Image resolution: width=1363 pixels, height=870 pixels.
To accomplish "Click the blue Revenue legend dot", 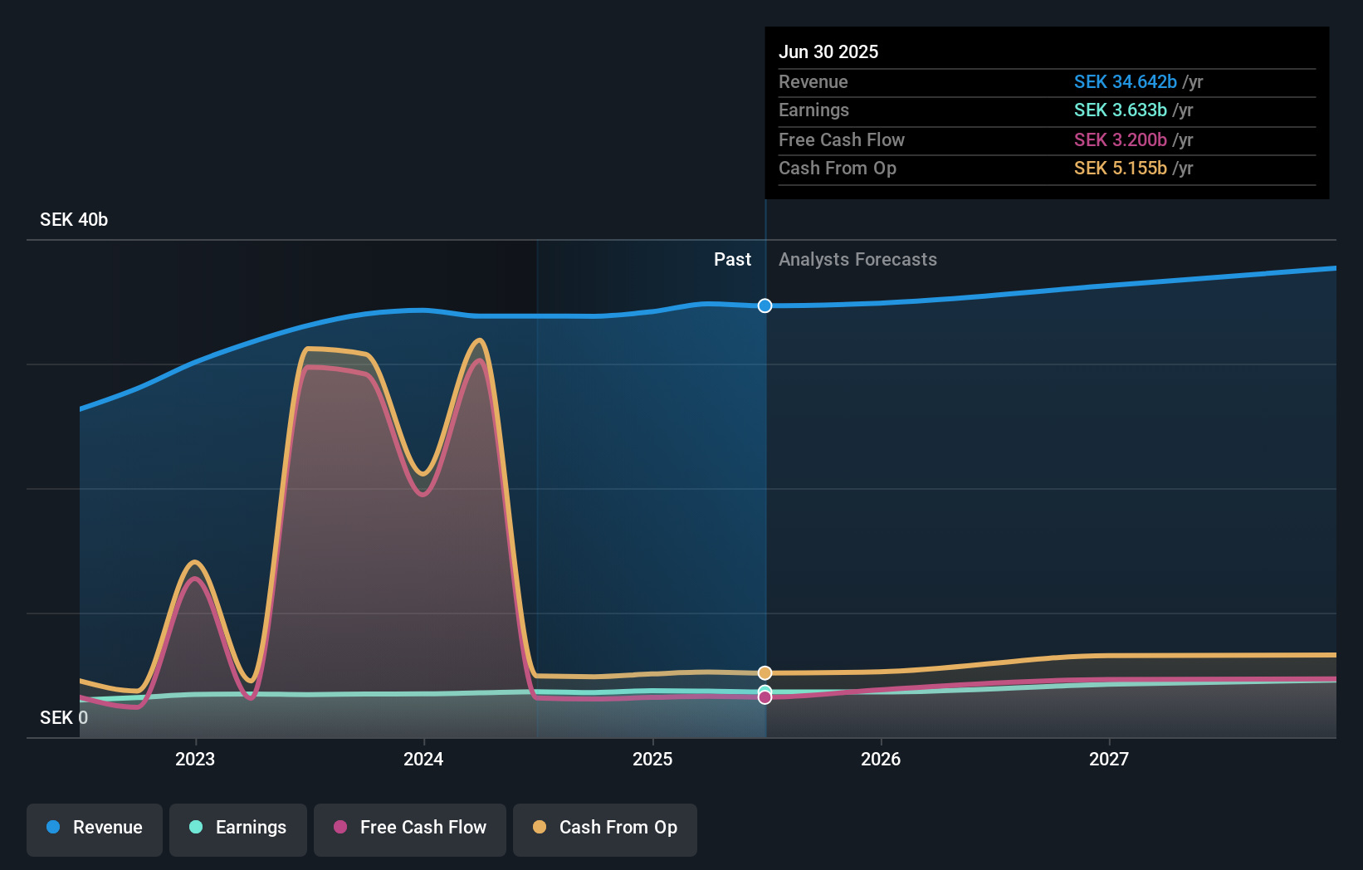I will pyautogui.click(x=53, y=827).
